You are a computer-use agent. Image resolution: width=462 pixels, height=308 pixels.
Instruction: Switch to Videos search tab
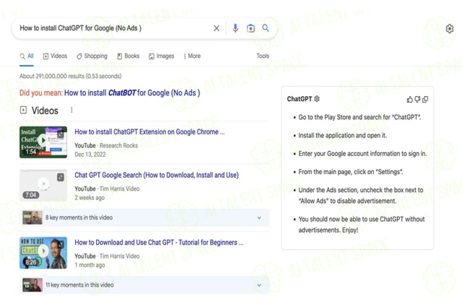(x=55, y=56)
